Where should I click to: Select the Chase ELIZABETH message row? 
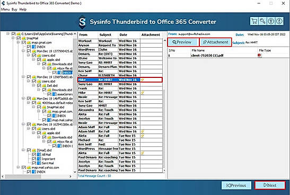click(120, 75)
